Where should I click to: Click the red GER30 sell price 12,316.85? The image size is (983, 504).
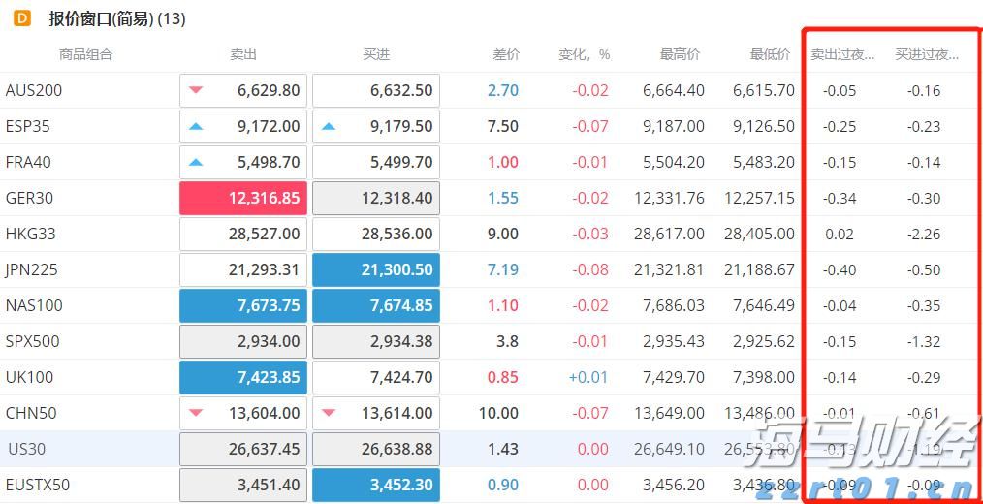pos(243,198)
